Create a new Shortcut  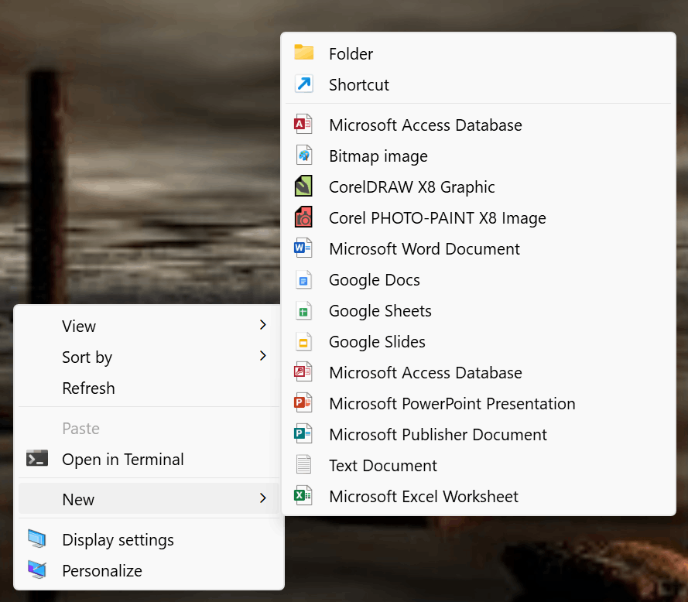pyautogui.click(x=478, y=84)
